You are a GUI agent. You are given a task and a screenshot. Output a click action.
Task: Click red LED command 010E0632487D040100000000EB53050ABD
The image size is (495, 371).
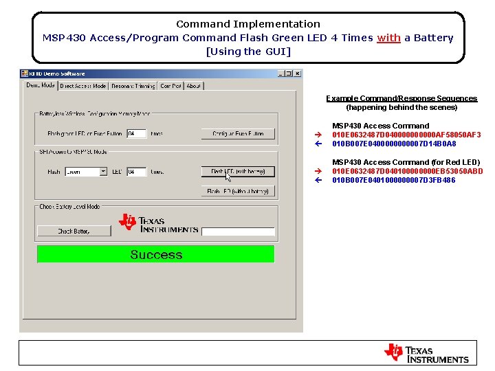pyautogui.click(x=407, y=171)
